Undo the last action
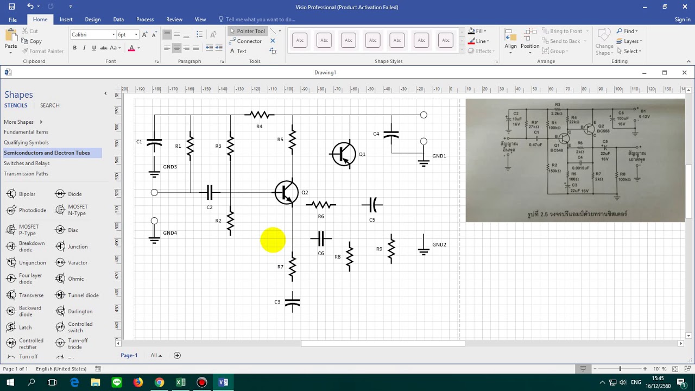Screen dimensions: 695x391 click(30, 7)
